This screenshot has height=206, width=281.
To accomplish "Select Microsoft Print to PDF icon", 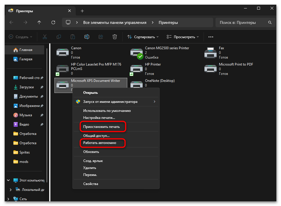I will 211,69.
